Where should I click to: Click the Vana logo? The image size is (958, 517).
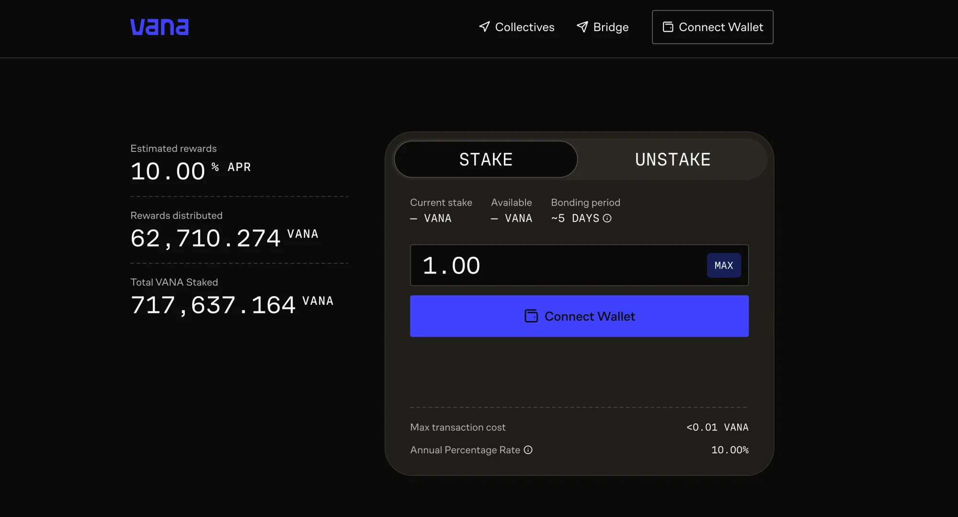160,27
